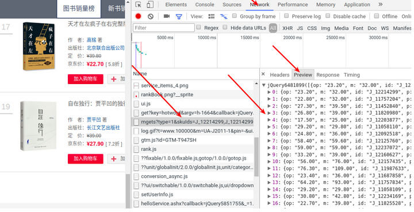The width and height of the screenshot is (414, 212).
Task: Expand array item 16 with id J_11825528
Action: 269,203
